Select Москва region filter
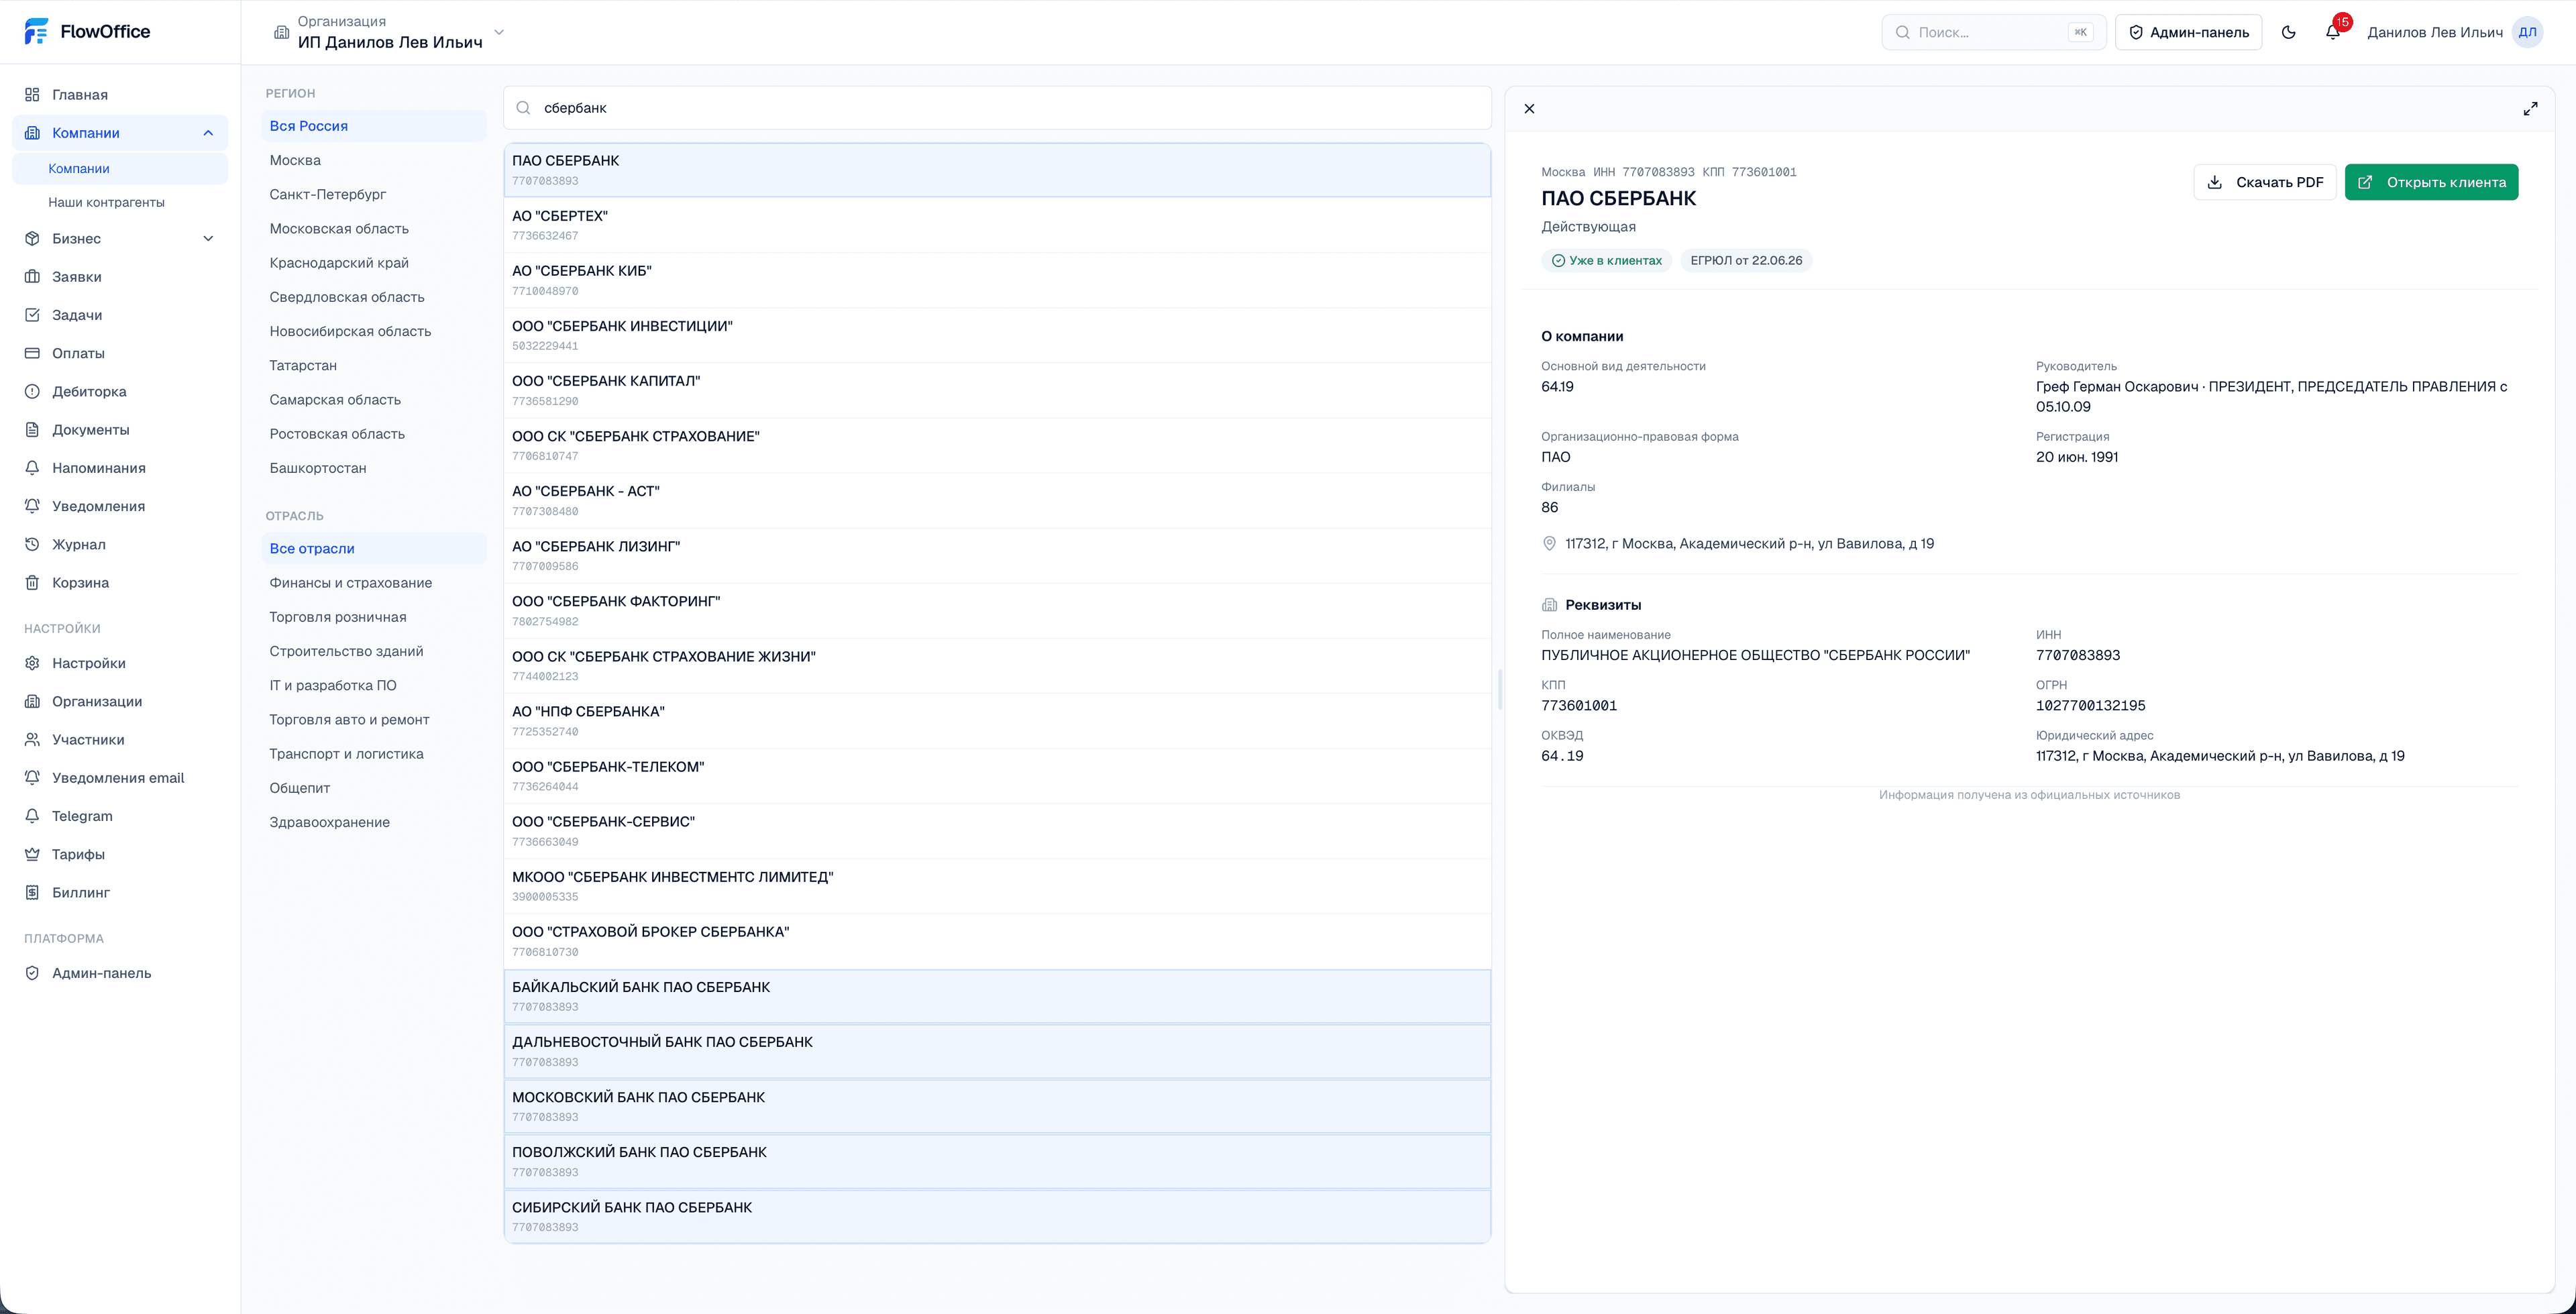This screenshot has width=2576, height=1314. [374, 160]
